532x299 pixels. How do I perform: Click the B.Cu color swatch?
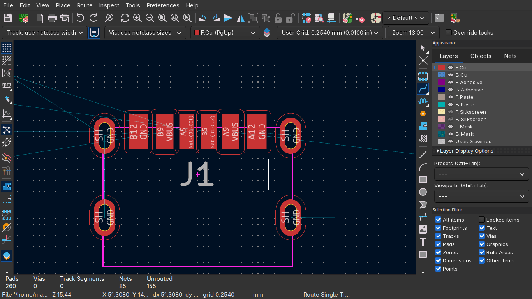(442, 75)
